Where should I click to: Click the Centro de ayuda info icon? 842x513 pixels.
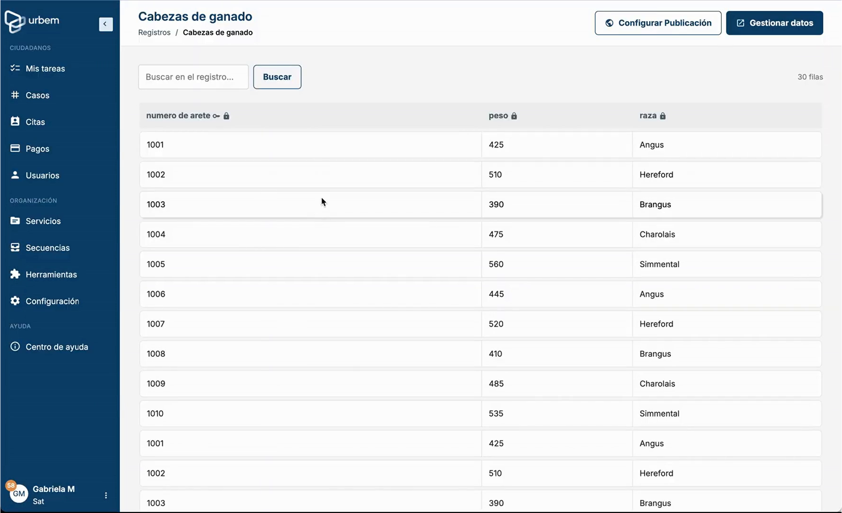15,346
